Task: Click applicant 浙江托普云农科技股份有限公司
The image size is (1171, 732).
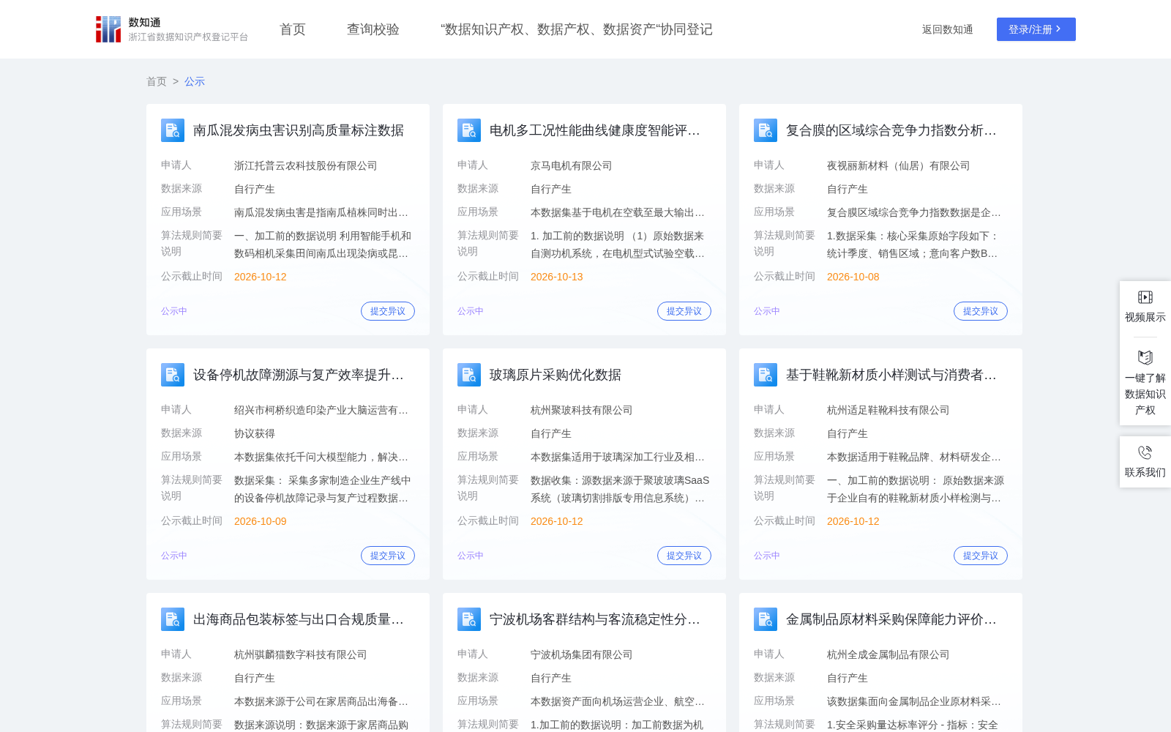Action: pyautogui.click(x=306, y=165)
